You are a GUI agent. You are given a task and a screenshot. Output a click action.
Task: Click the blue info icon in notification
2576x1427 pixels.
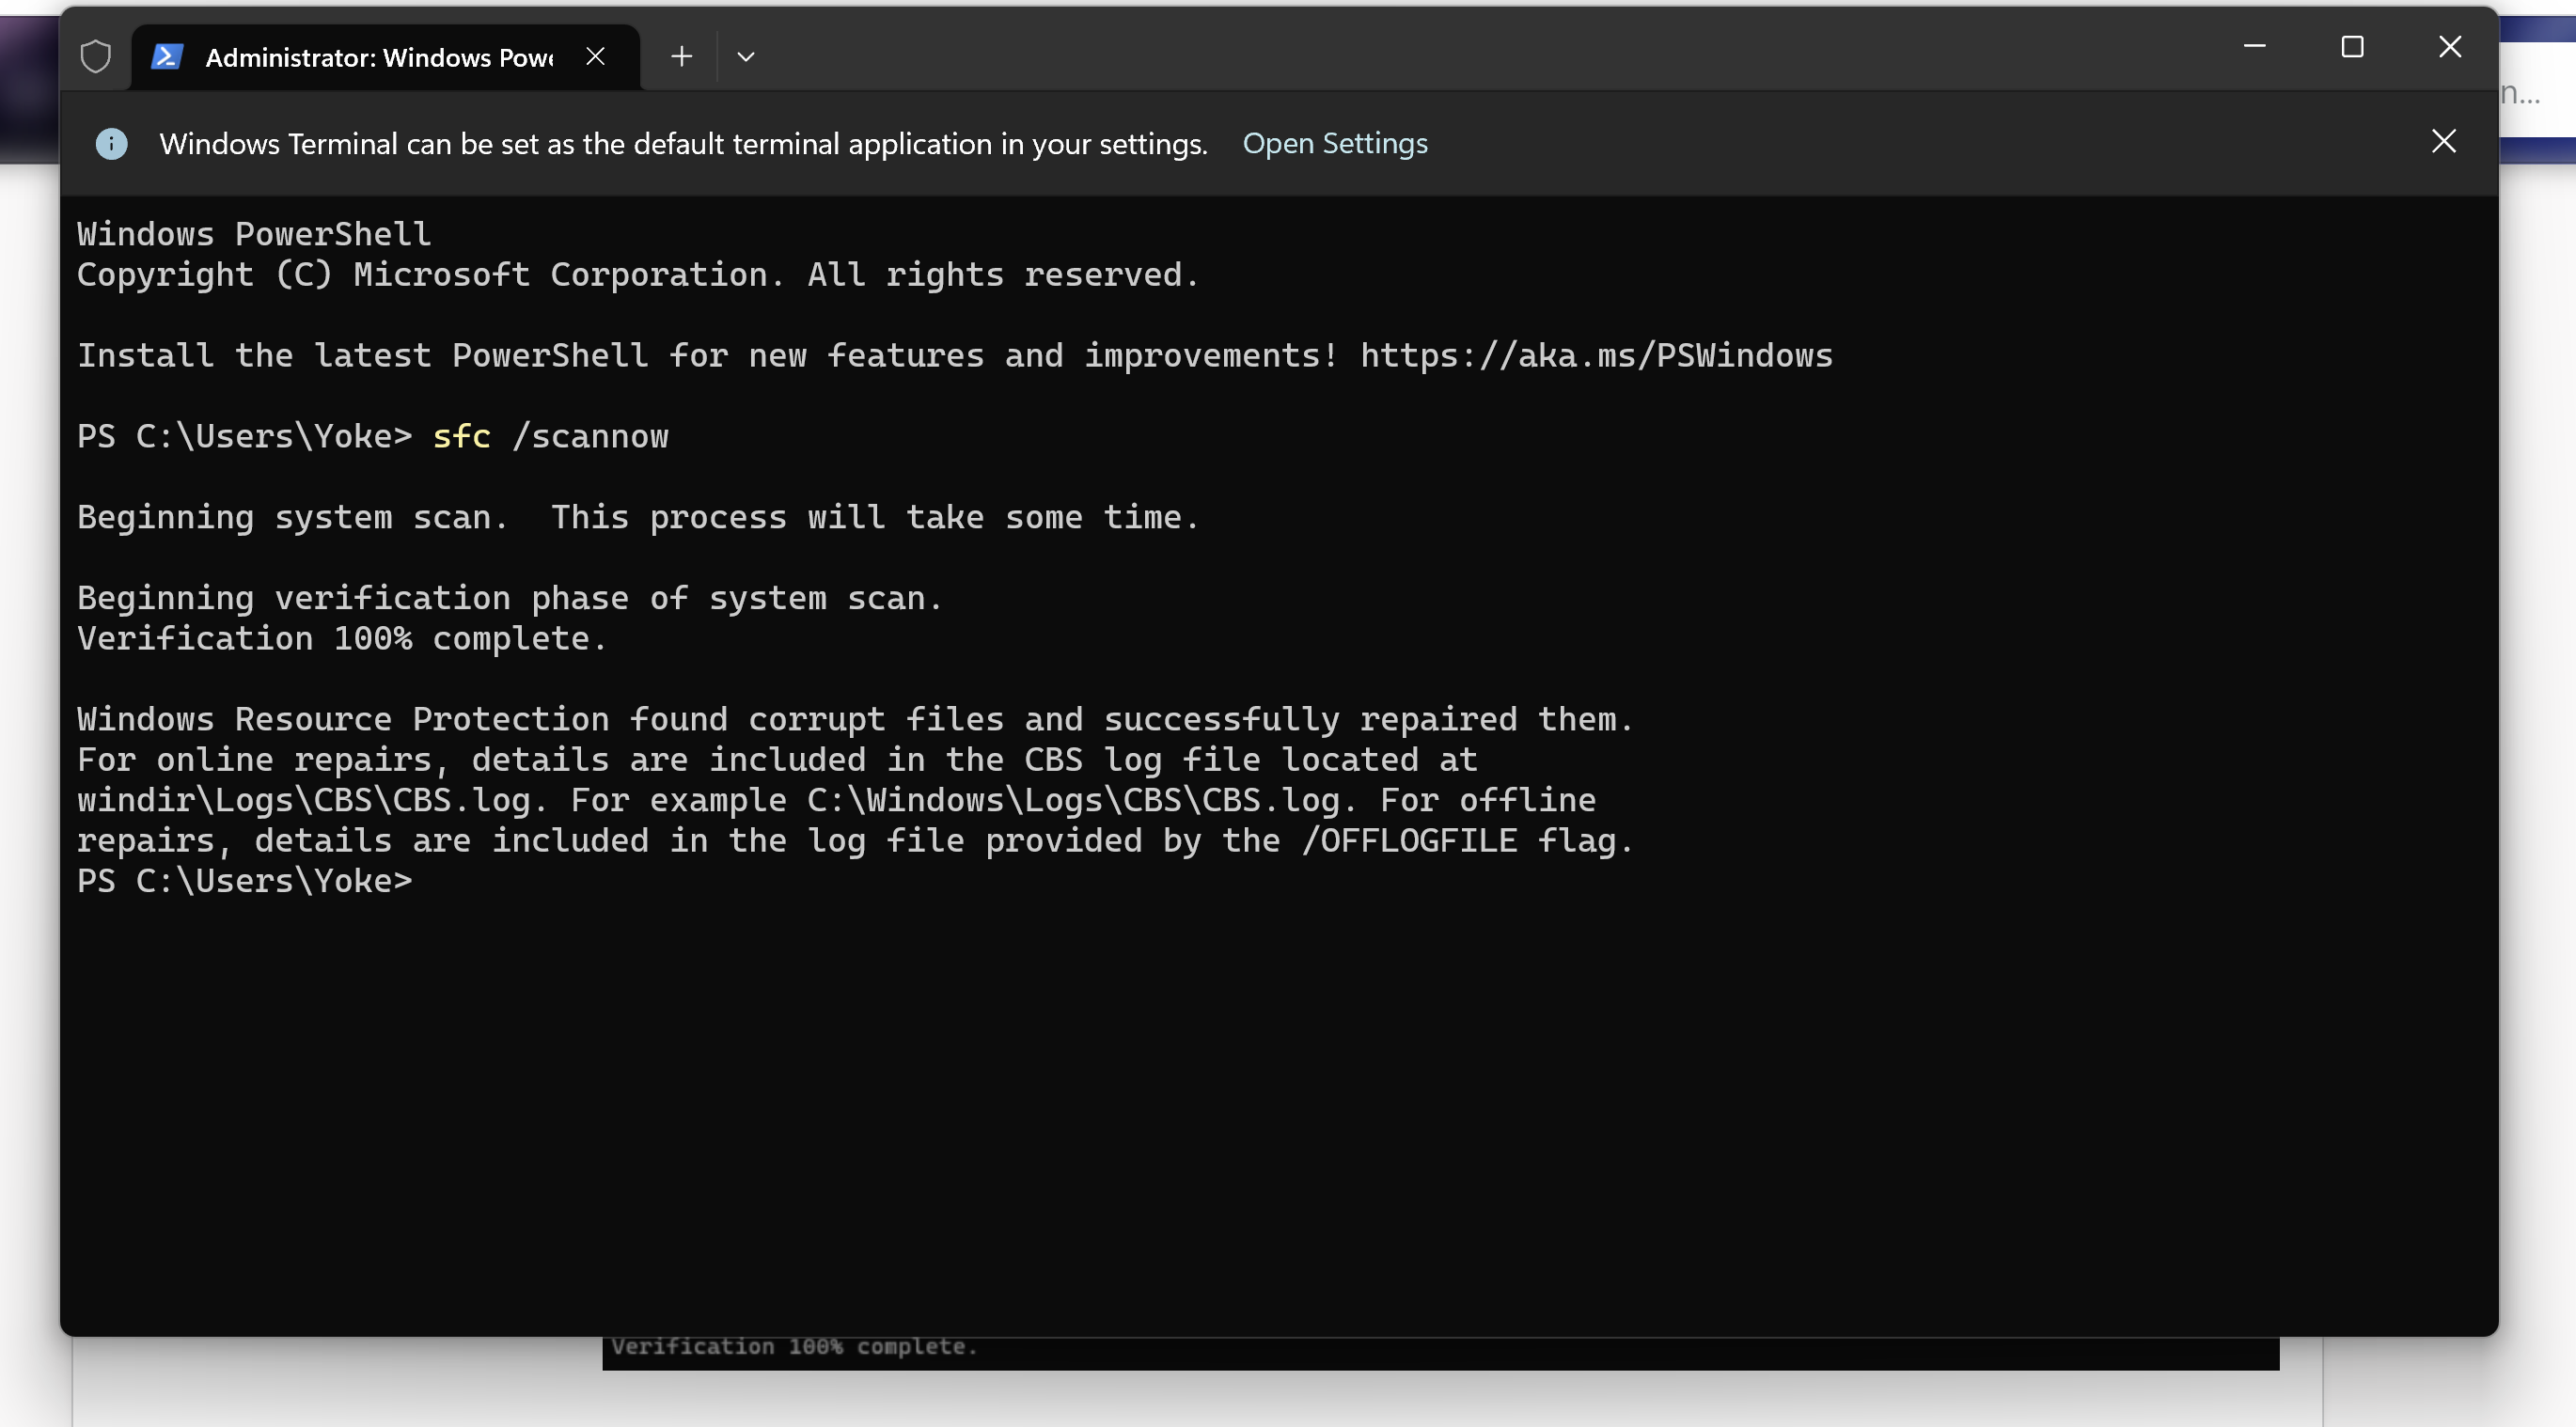tap(111, 144)
